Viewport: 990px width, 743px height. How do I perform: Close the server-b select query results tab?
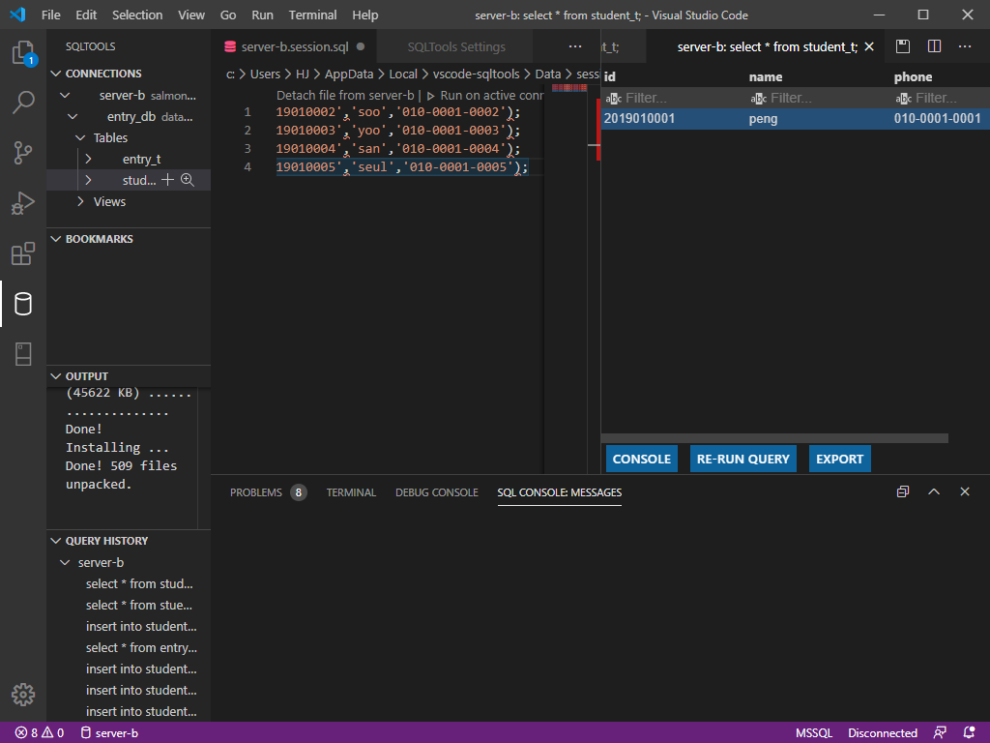click(x=869, y=46)
